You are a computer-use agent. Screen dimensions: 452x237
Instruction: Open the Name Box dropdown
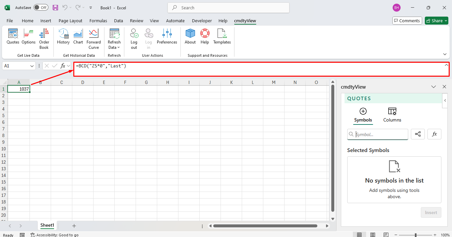32,66
